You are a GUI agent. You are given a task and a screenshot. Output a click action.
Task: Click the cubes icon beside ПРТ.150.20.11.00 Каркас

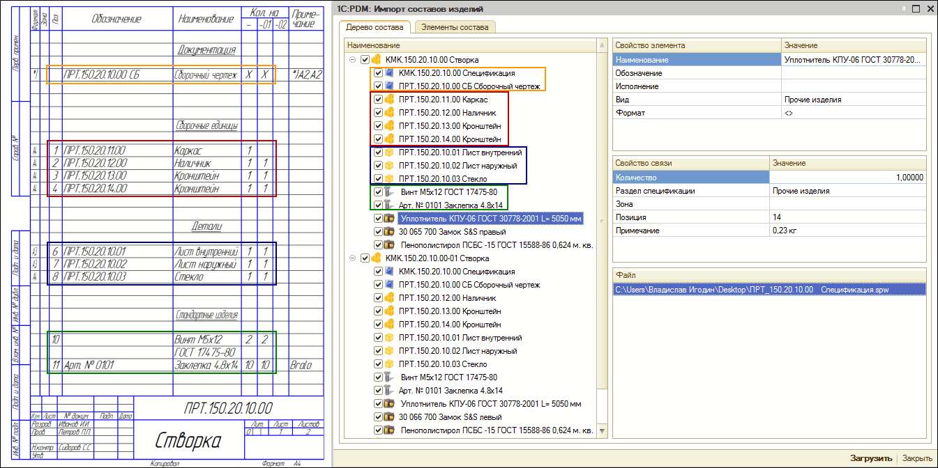tap(389, 99)
